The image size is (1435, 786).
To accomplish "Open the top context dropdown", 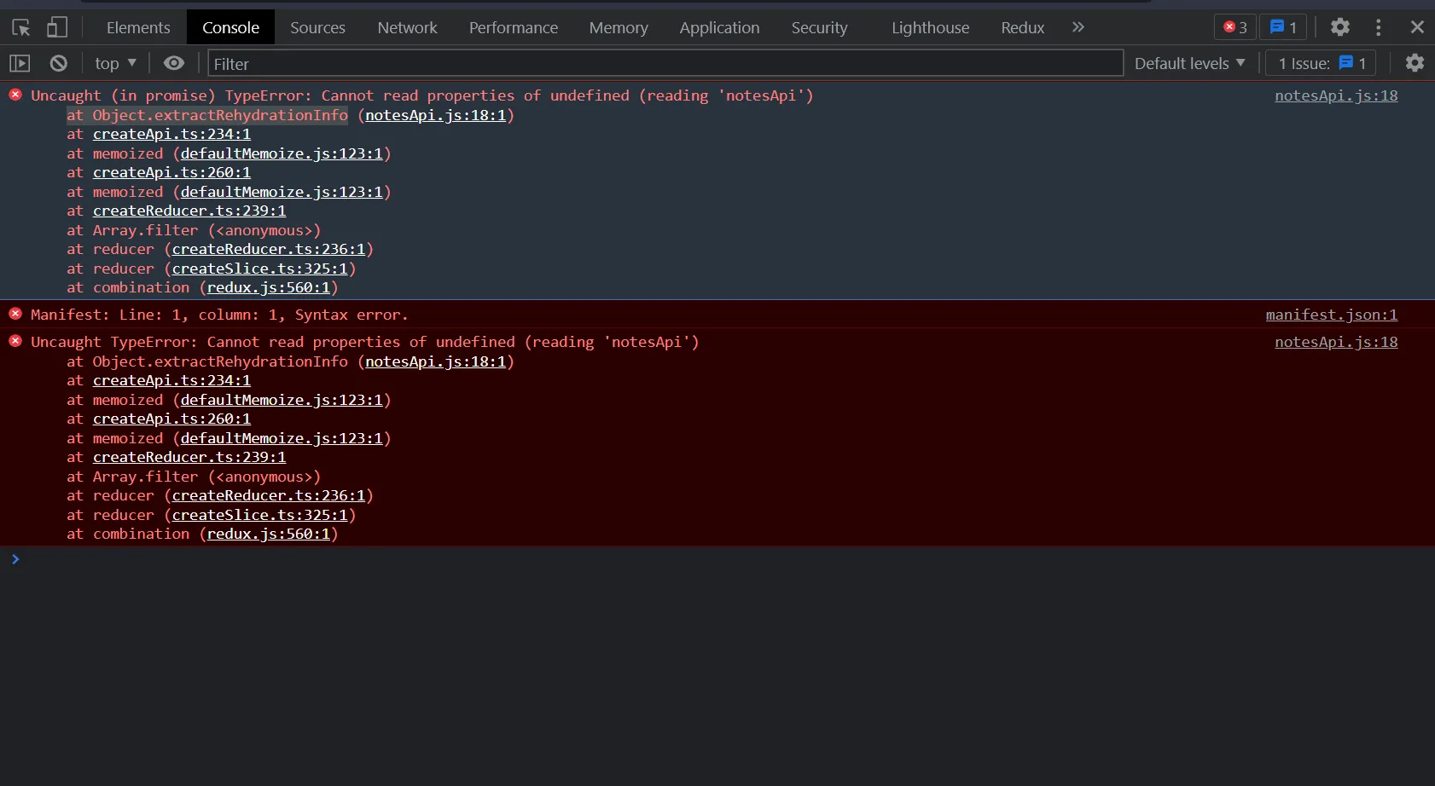I will click(115, 63).
